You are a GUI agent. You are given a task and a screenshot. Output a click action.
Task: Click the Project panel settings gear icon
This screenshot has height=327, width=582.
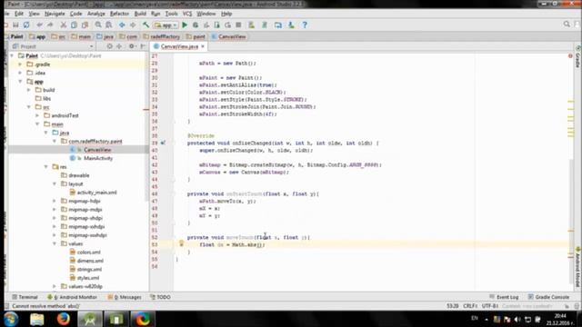[131, 46]
